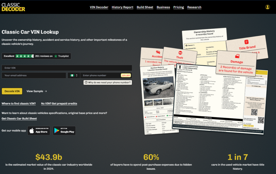
Task: Open the user account profile icon
Action: click(268, 7)
